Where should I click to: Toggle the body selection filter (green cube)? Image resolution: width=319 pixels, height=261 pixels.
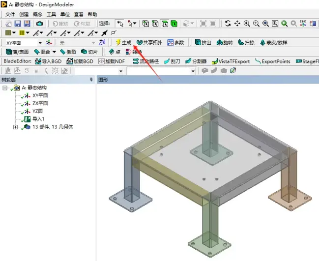coord(174,24)
